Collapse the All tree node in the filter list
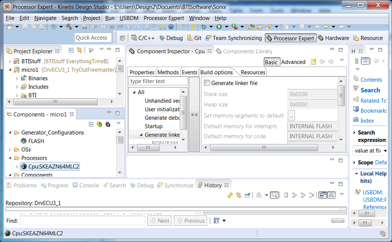392x242 pixels. pyautogui.click(x=134, y=92)
